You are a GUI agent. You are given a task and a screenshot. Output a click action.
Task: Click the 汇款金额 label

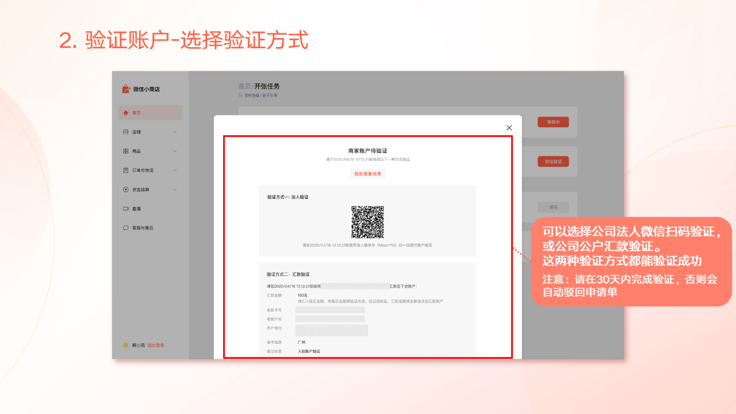point(274,295)
